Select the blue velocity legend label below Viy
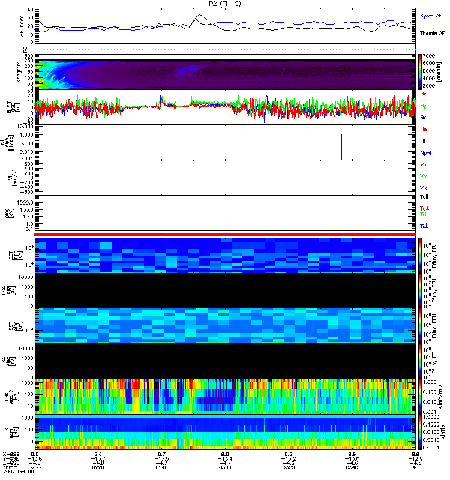The image size is (450, 480). 423,188
